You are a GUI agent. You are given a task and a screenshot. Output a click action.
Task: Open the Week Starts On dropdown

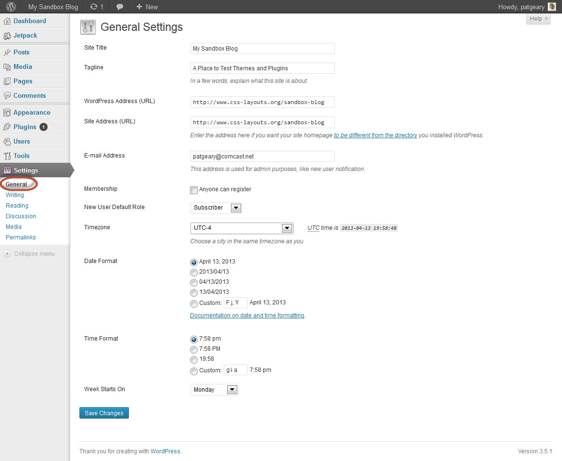pos(214,390)
